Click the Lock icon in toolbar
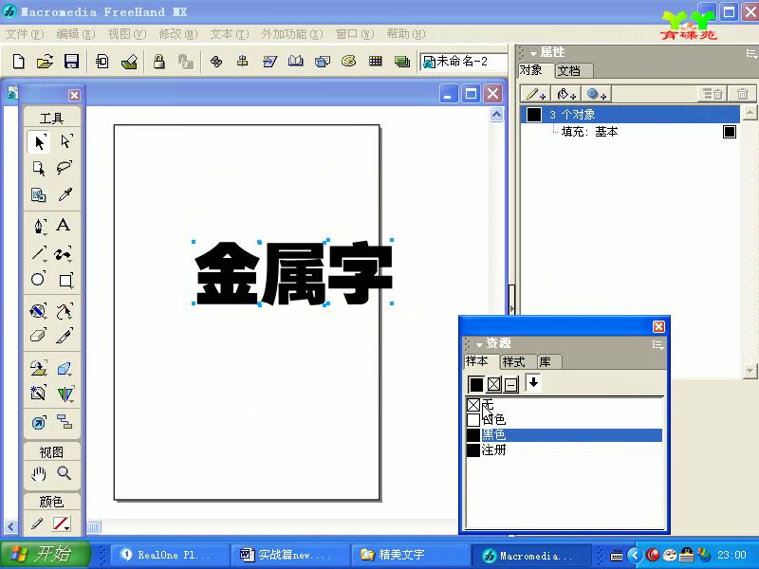 (158, 62)
